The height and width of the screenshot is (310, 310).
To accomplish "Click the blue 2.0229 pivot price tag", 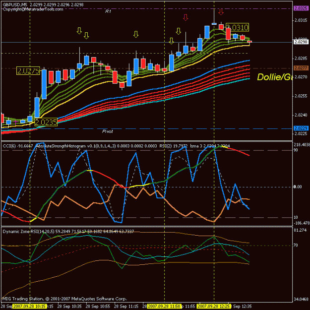I will (301, 128).
